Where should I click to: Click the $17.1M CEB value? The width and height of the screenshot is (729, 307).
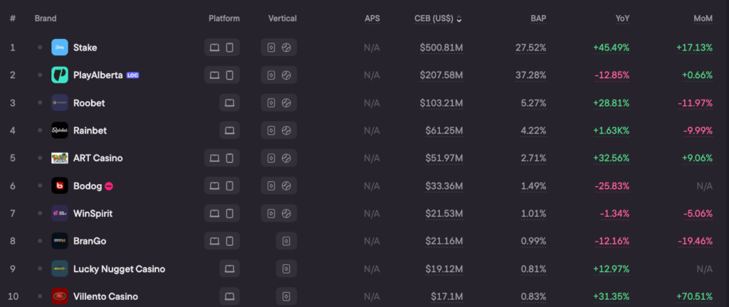(447, 296)
